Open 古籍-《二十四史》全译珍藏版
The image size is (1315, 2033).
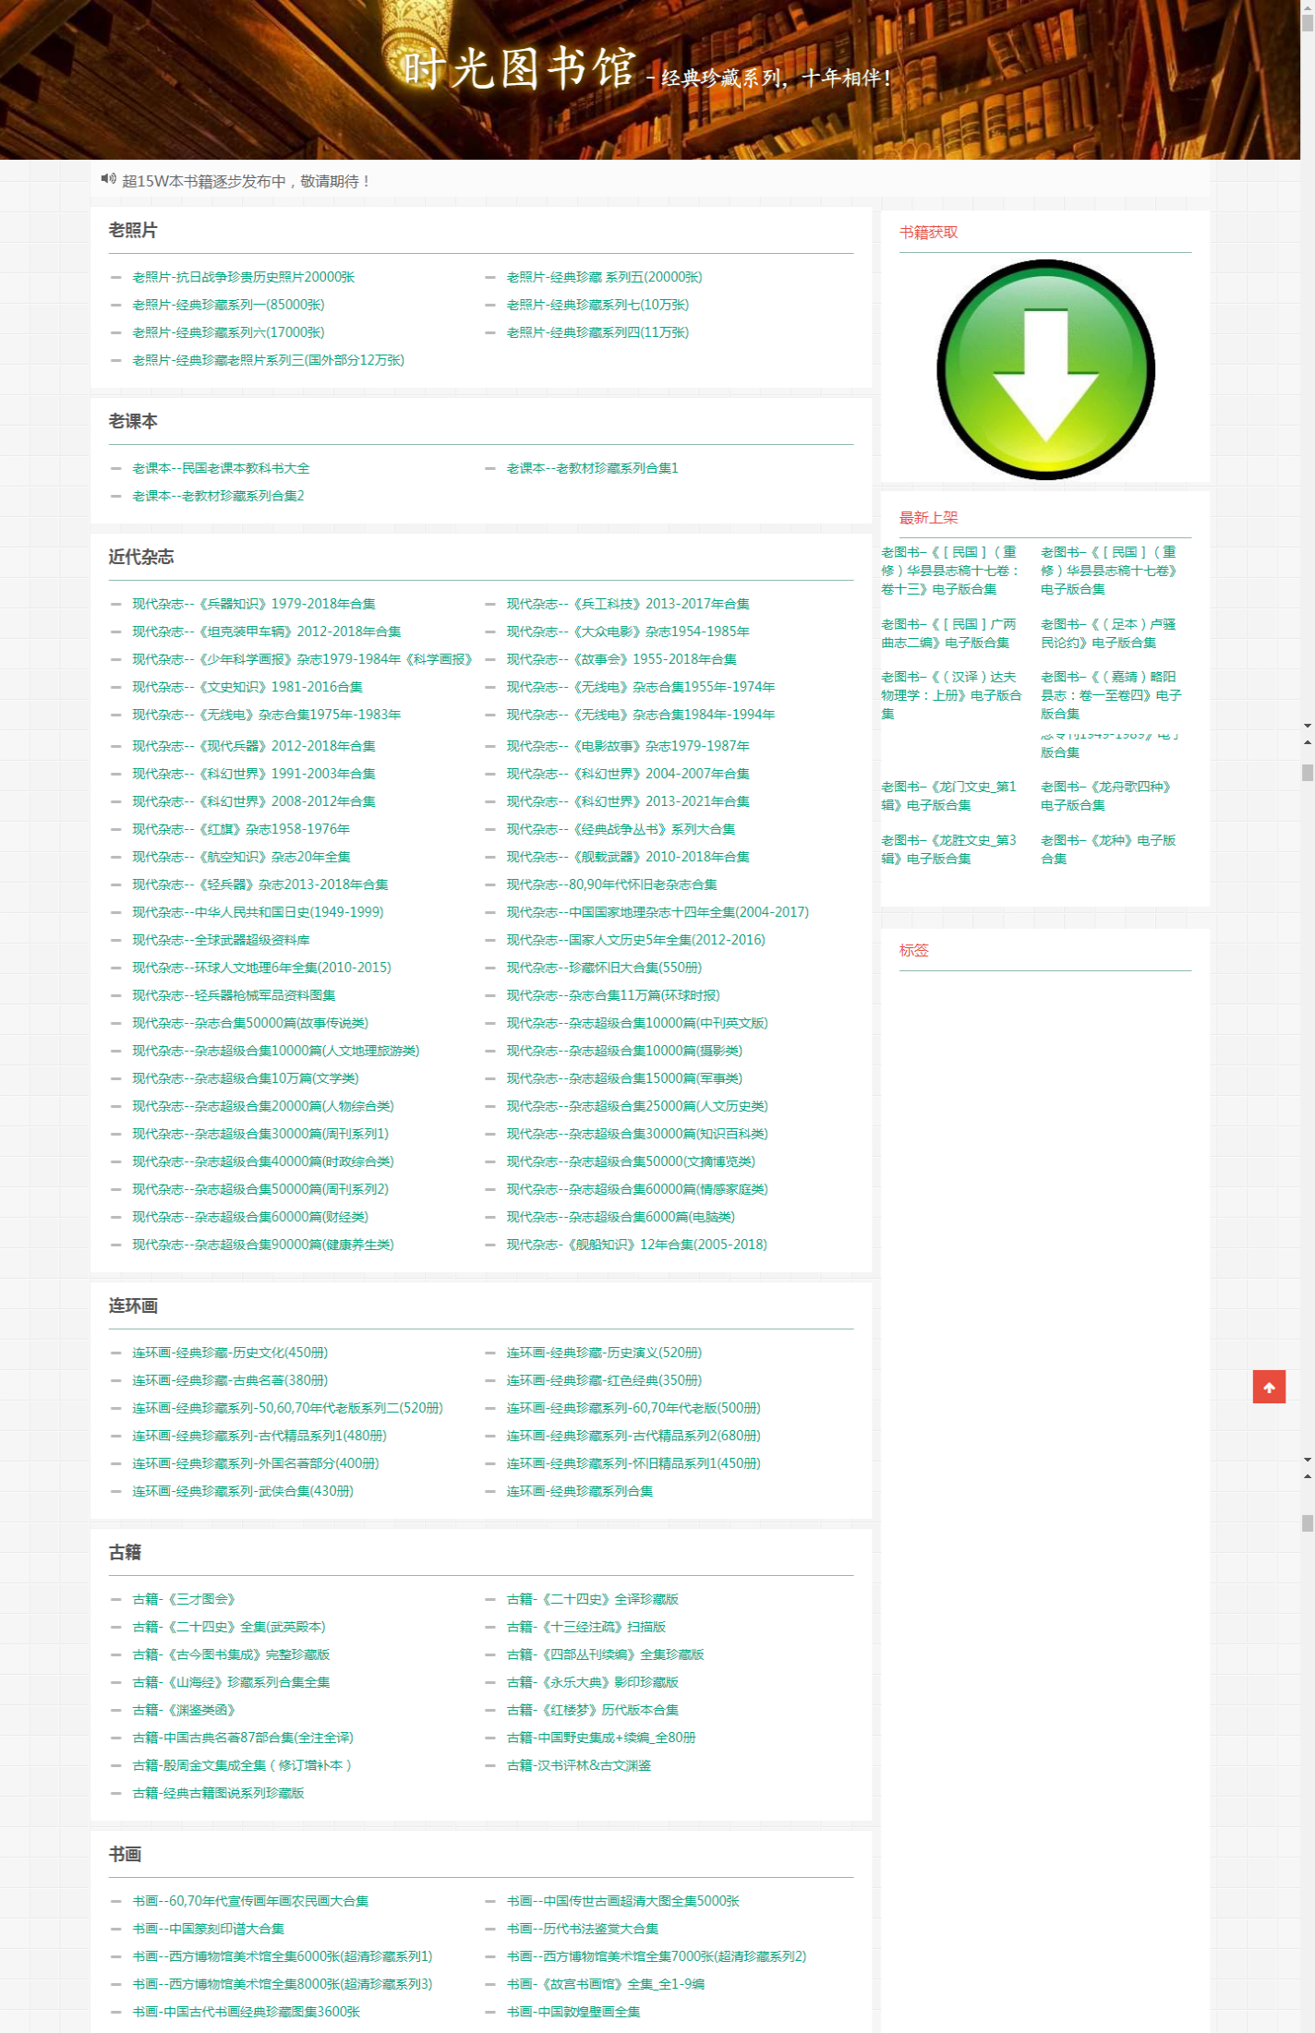(x=592, y=1599)
